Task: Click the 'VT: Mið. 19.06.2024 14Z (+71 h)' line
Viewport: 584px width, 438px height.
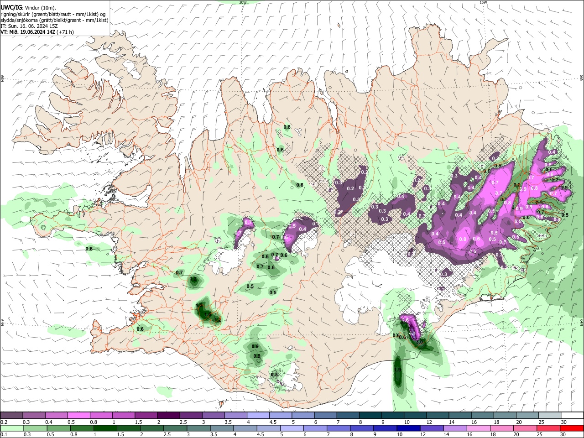Action: [x=37, y=32]
